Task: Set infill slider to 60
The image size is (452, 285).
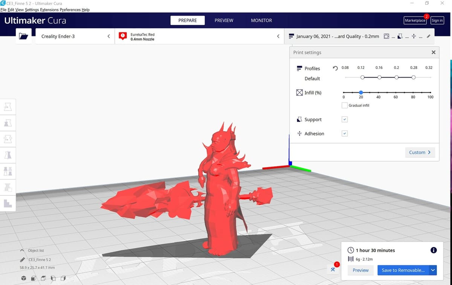Action: (x=396, y=92)
